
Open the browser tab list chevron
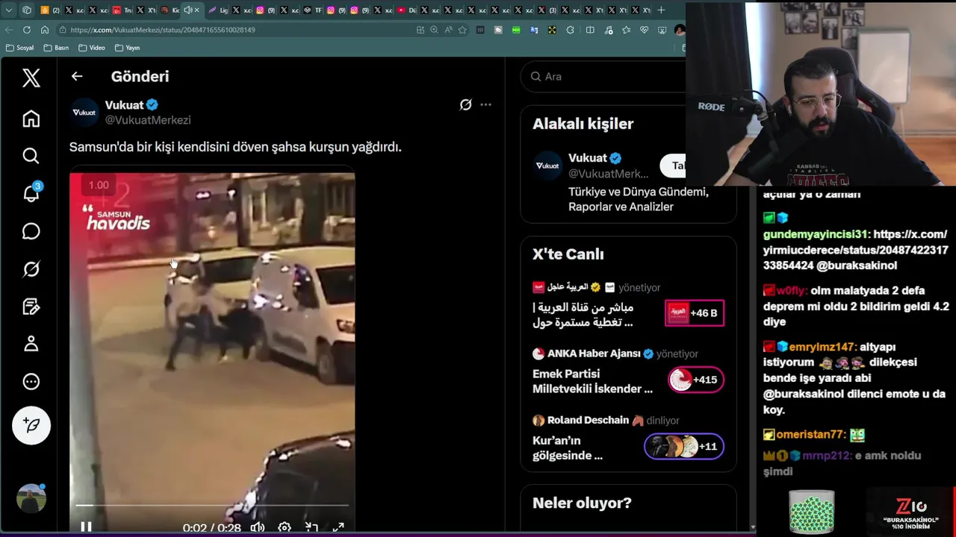coord(8,10)
